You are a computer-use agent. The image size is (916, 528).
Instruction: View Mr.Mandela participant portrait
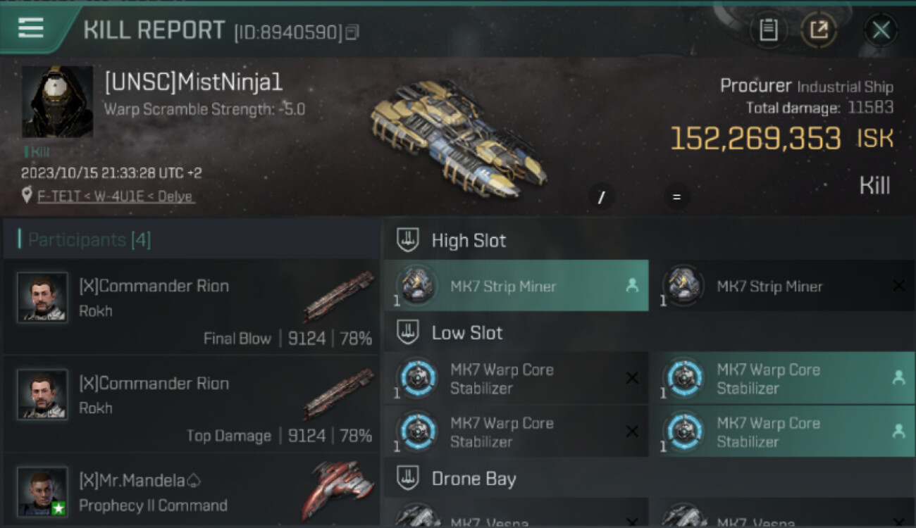pos(43,491)
